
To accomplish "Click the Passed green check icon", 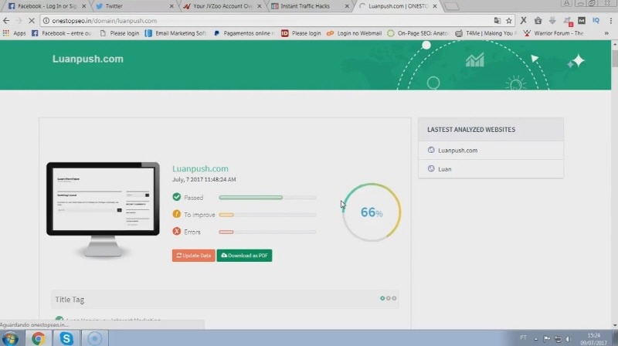I will 177,197.
